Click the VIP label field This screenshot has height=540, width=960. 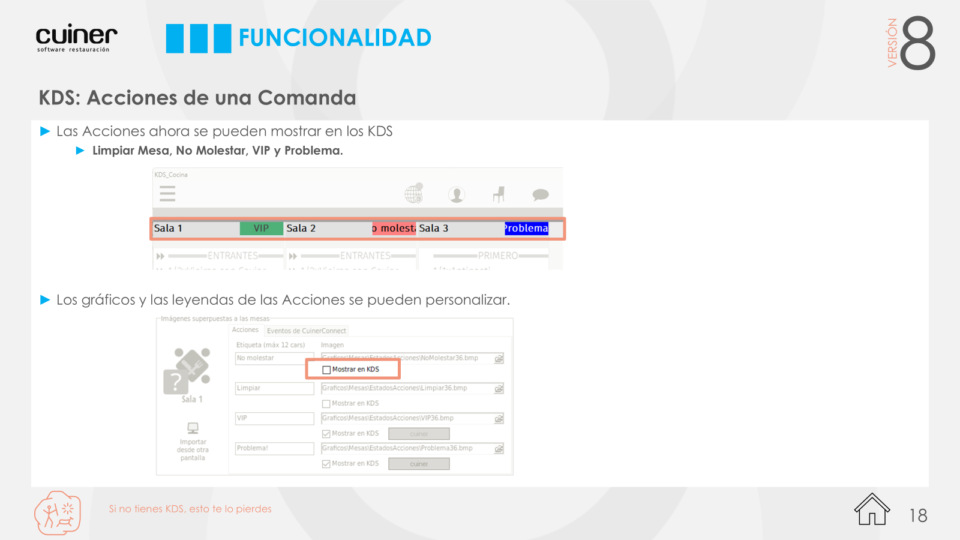(274, 418)
